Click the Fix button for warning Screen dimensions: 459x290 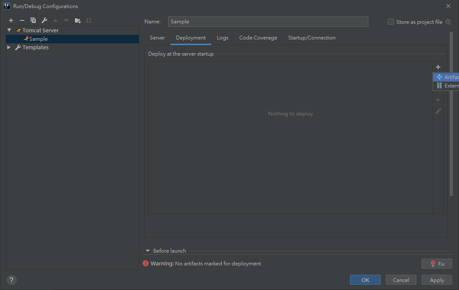437,264
